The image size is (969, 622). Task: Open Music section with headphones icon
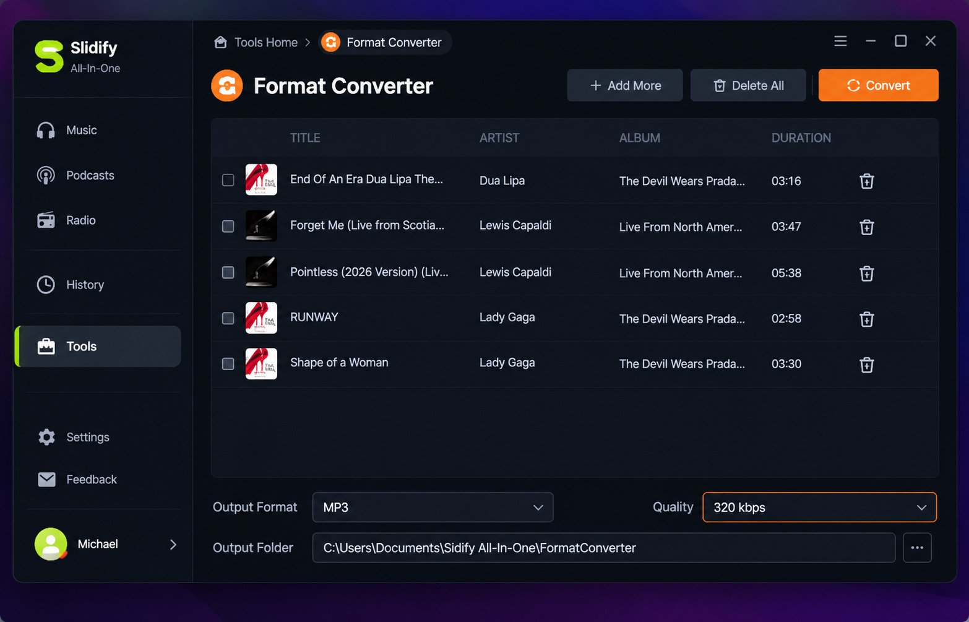pos(67,130)
